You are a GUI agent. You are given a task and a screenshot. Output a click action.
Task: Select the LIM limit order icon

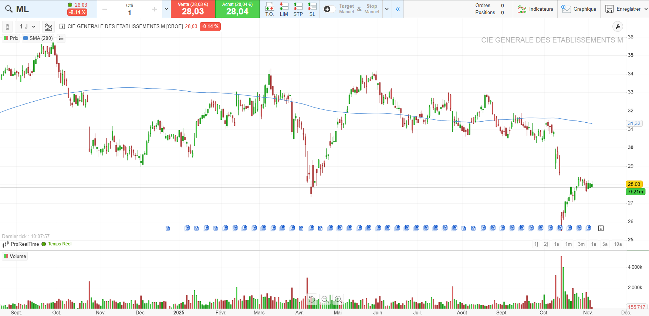point(284,9)
